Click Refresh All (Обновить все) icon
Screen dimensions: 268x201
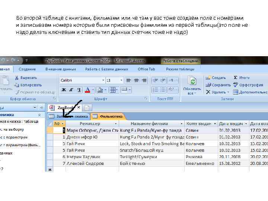click(193, 81)
